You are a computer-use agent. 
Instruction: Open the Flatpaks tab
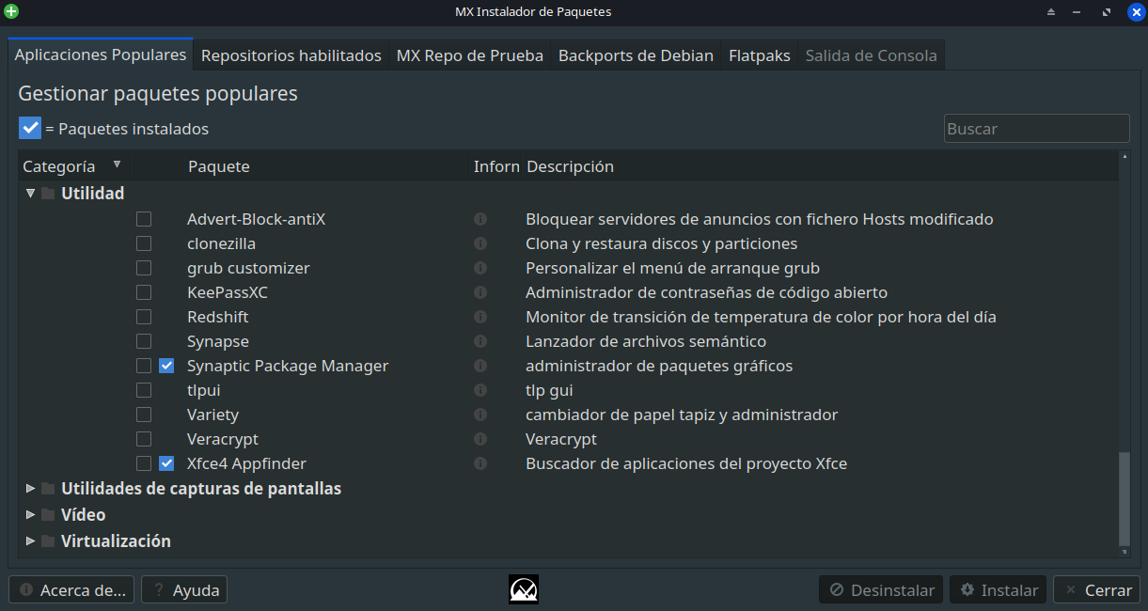click(x=760, y=55)
